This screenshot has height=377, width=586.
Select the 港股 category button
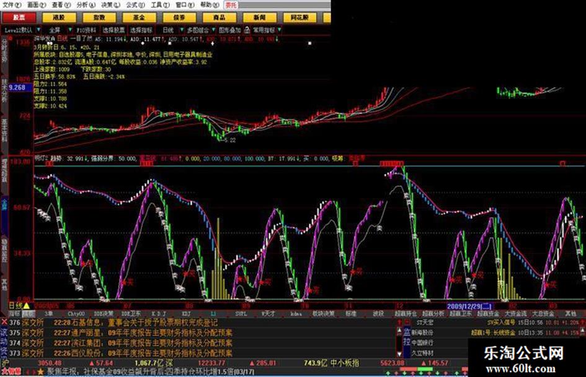coord(59,17)
